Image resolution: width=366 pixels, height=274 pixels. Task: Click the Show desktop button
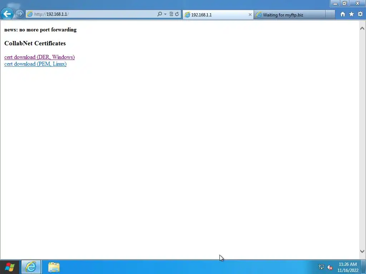click(363, 267)
